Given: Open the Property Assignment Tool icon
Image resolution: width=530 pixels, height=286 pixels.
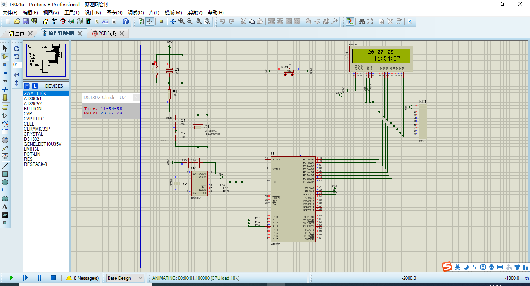Looking at the screenshot, I should point(370,21).
